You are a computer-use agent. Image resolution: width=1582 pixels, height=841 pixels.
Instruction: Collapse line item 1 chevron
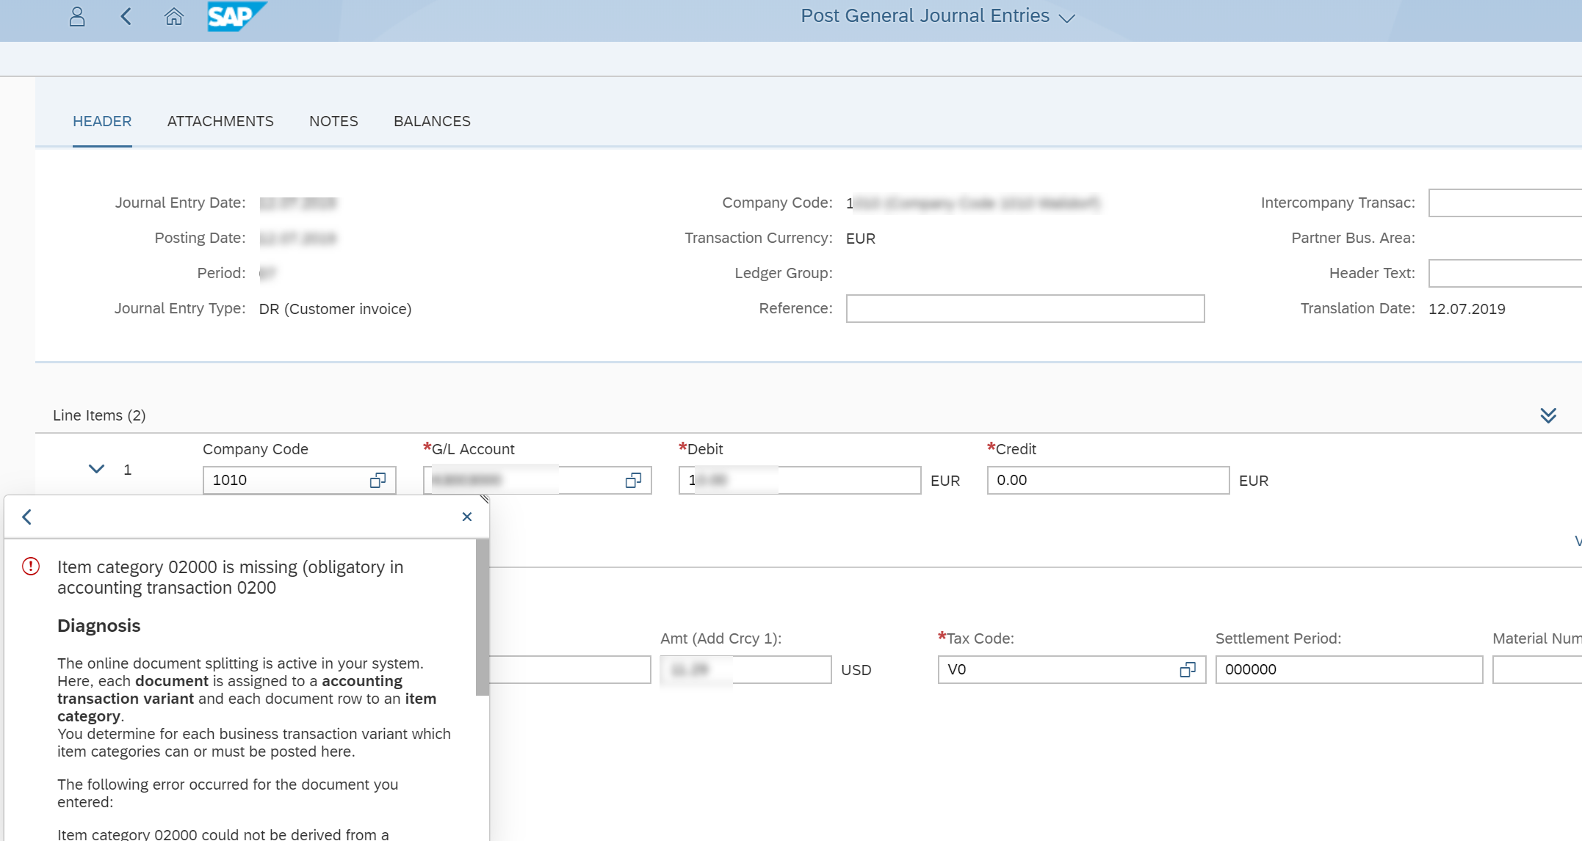click(96, 470)
